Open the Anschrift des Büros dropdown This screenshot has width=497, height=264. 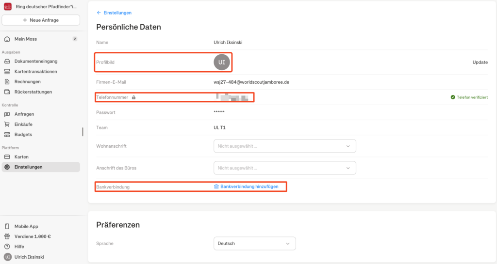coord(284,168)
